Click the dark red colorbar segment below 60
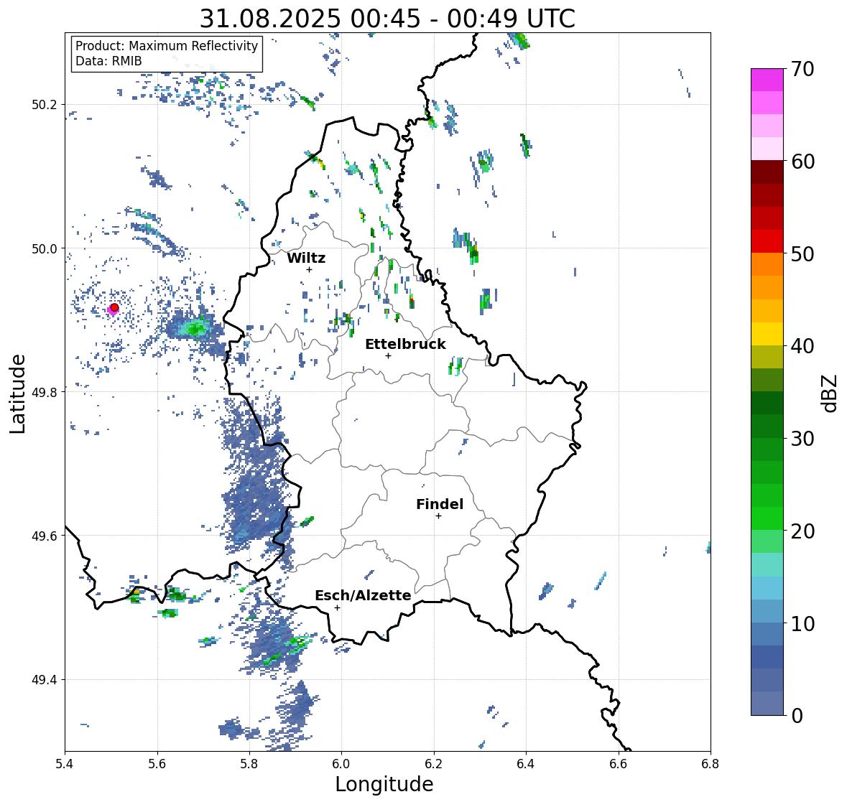The width and height of the screenshot is (847, 802). coord(767,172)
